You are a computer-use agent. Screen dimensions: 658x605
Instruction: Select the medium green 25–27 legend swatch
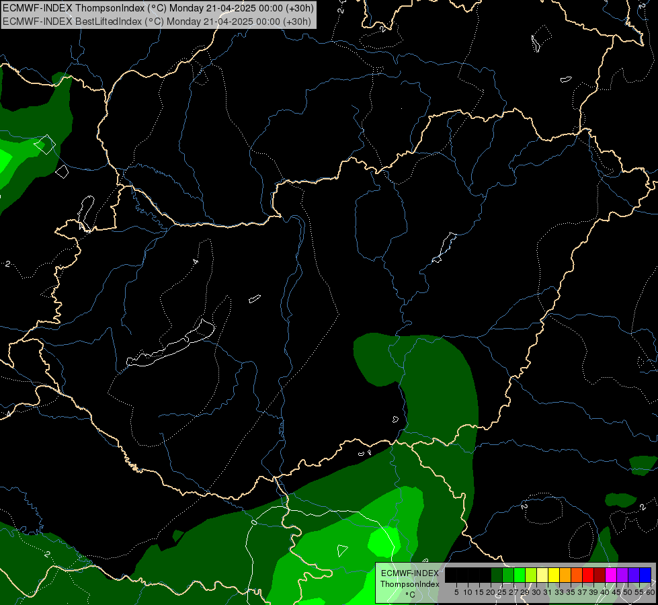point(508,575)
